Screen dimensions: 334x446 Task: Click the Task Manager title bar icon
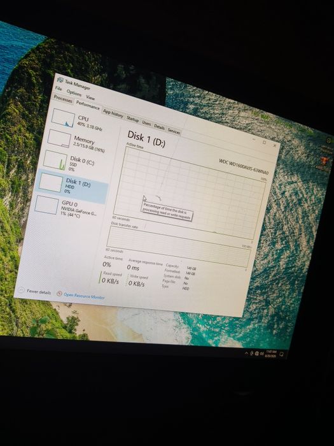[x=60, y=80]
